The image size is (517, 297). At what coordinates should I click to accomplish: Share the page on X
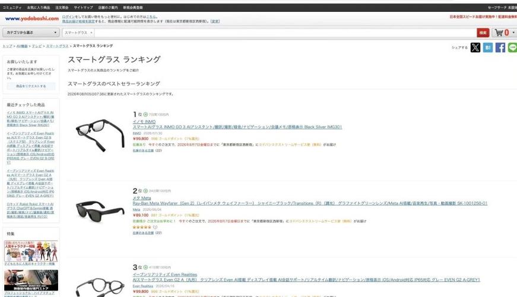tap(475, 48)
